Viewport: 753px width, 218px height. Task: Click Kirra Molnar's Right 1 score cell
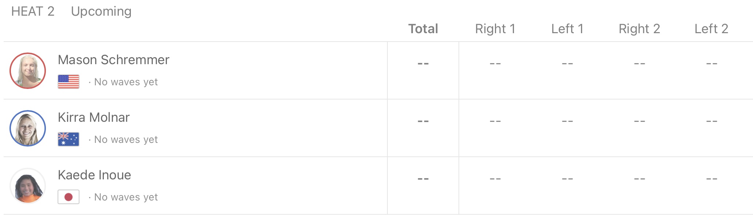click(495, 121)
